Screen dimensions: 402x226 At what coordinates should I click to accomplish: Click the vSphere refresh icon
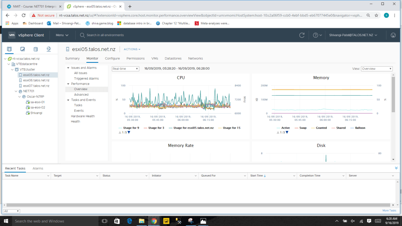301,35
